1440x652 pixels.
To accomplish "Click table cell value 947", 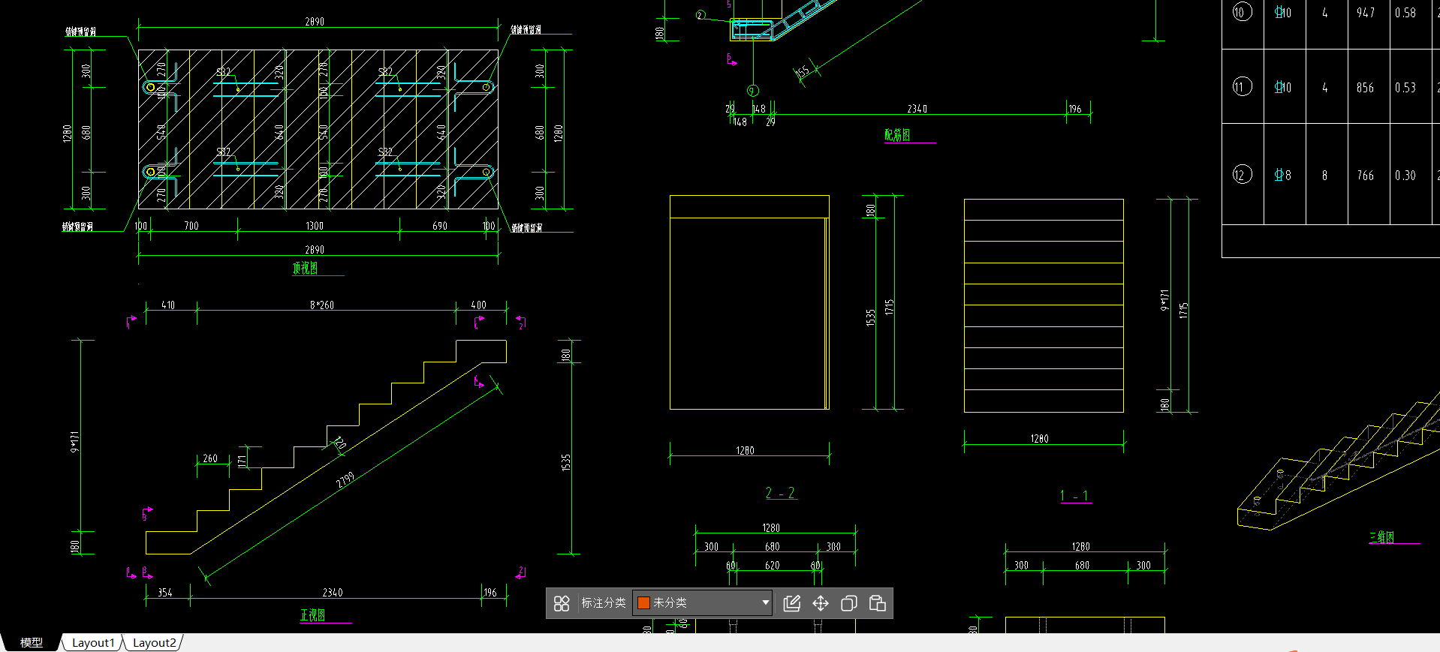I will (1366, 13).
